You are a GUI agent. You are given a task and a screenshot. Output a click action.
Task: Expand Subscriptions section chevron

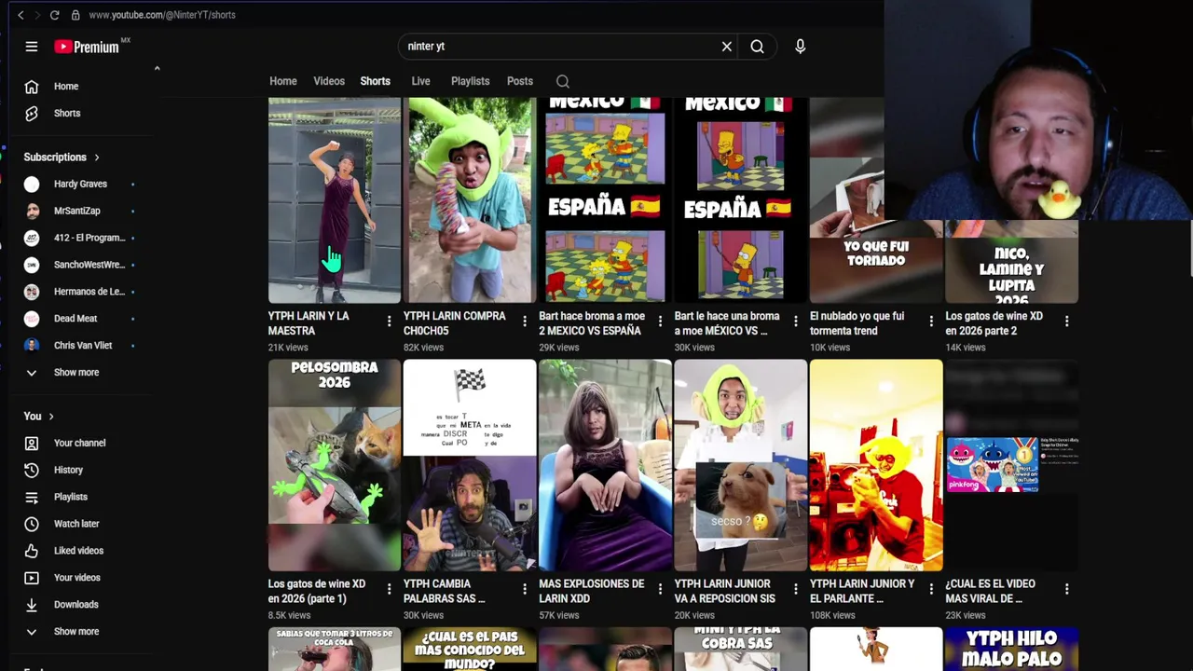pyautogui.click(x=96, y=157)
